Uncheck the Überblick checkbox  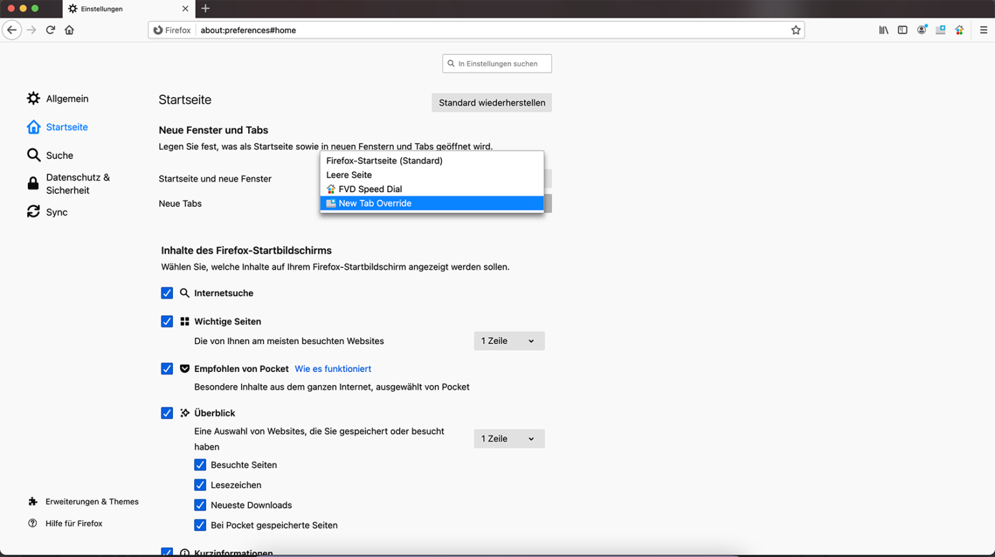pos(167,413)
